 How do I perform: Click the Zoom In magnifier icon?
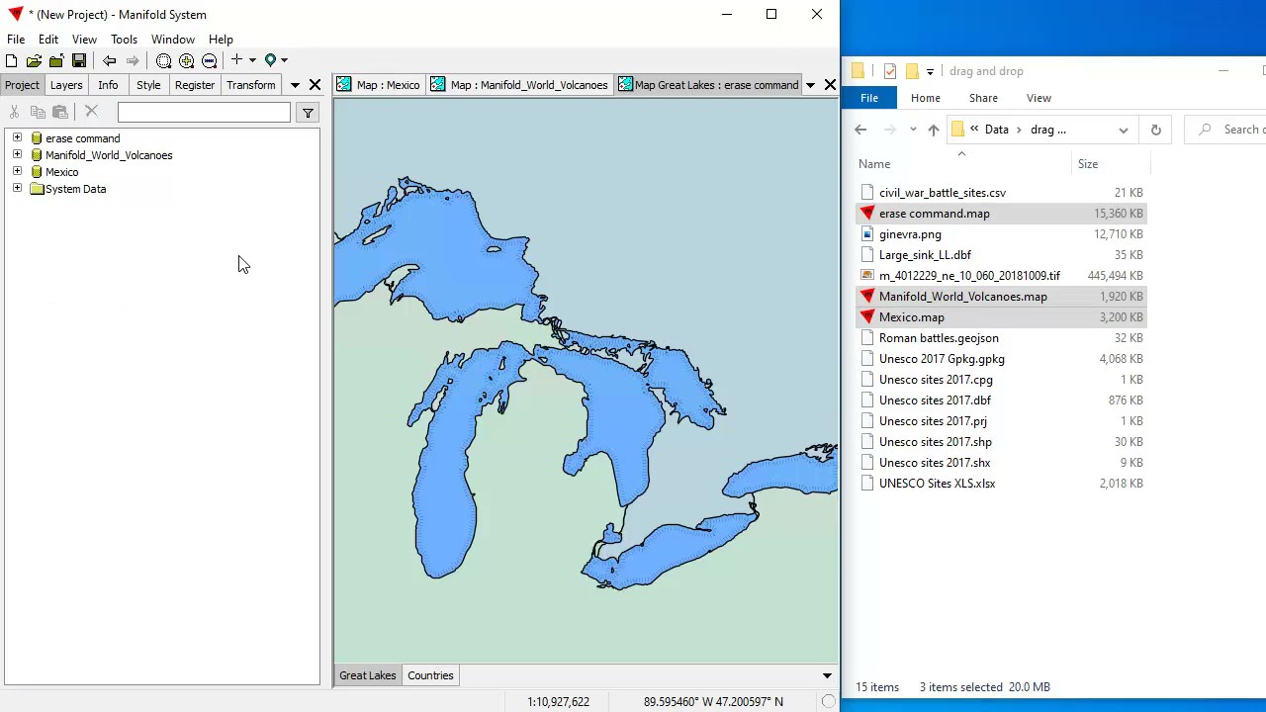click(x=187, y=61)
